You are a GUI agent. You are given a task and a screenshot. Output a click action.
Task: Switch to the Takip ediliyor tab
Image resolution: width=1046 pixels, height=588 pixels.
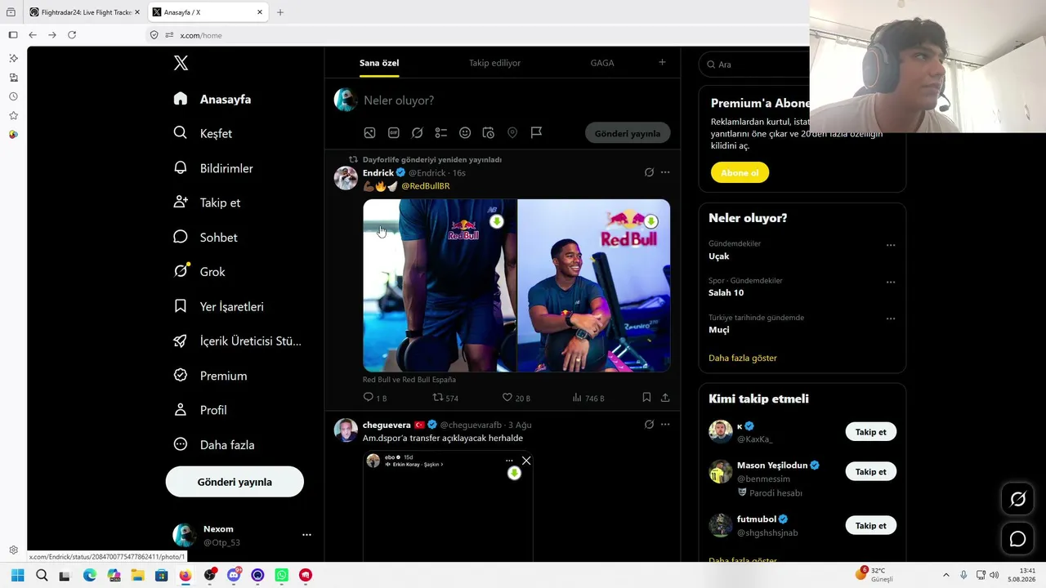click(x=494, y=63)
